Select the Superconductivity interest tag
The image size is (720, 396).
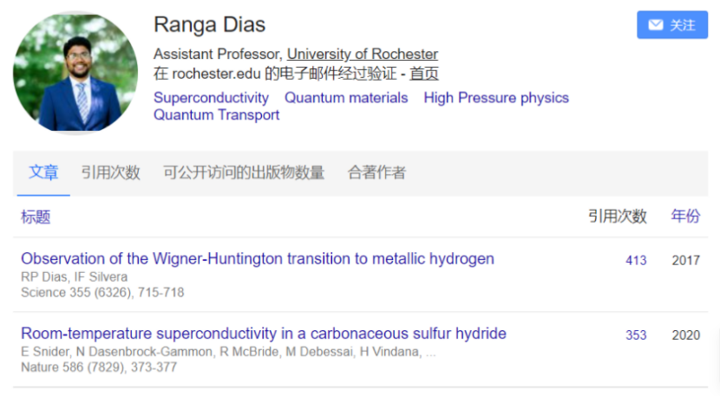tap(211, 98)
